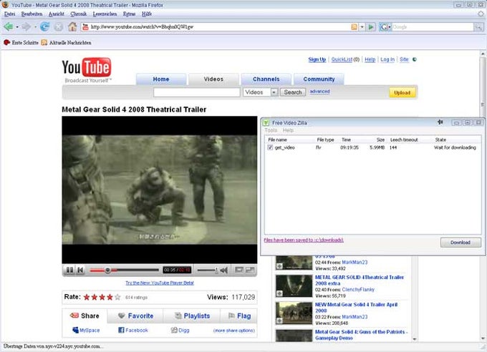Screen dimensions: 487x352
Task: Click the site language globe icon
Action: 415,59
